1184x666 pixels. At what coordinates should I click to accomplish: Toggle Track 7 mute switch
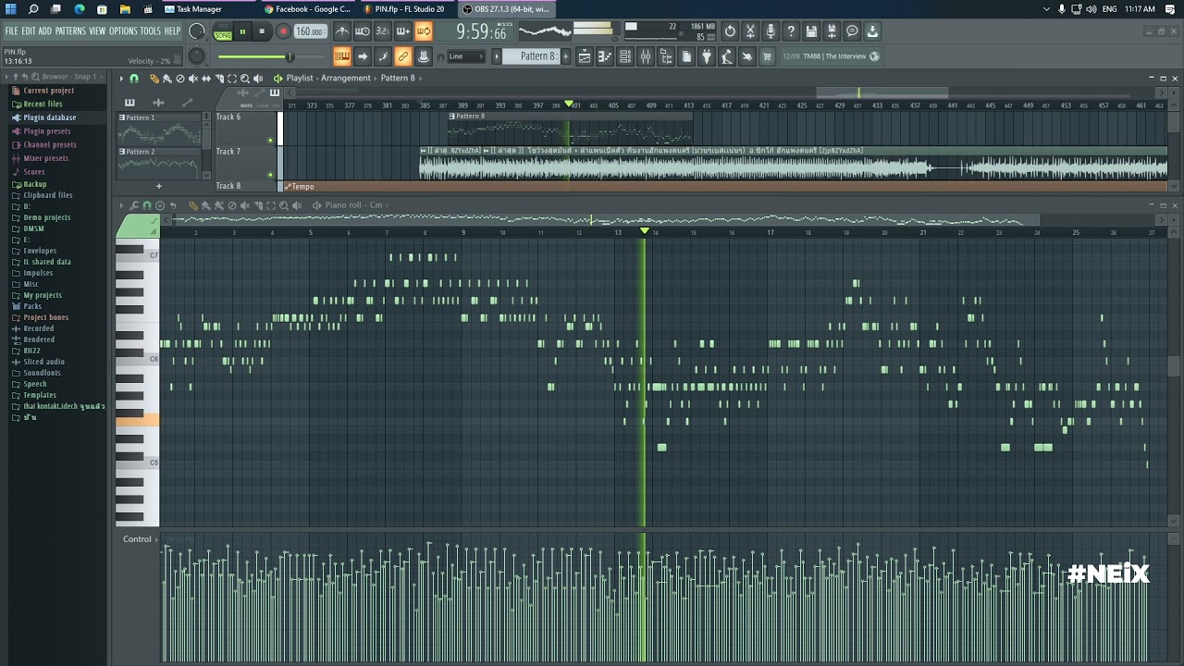(270, 175)
